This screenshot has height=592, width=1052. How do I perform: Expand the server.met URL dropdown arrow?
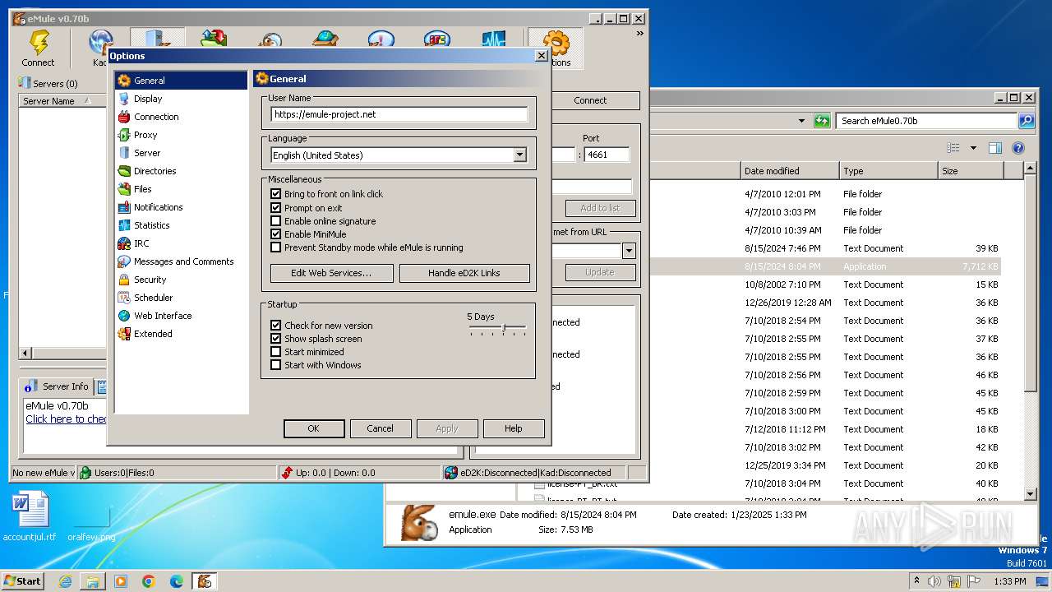(629, 252)
